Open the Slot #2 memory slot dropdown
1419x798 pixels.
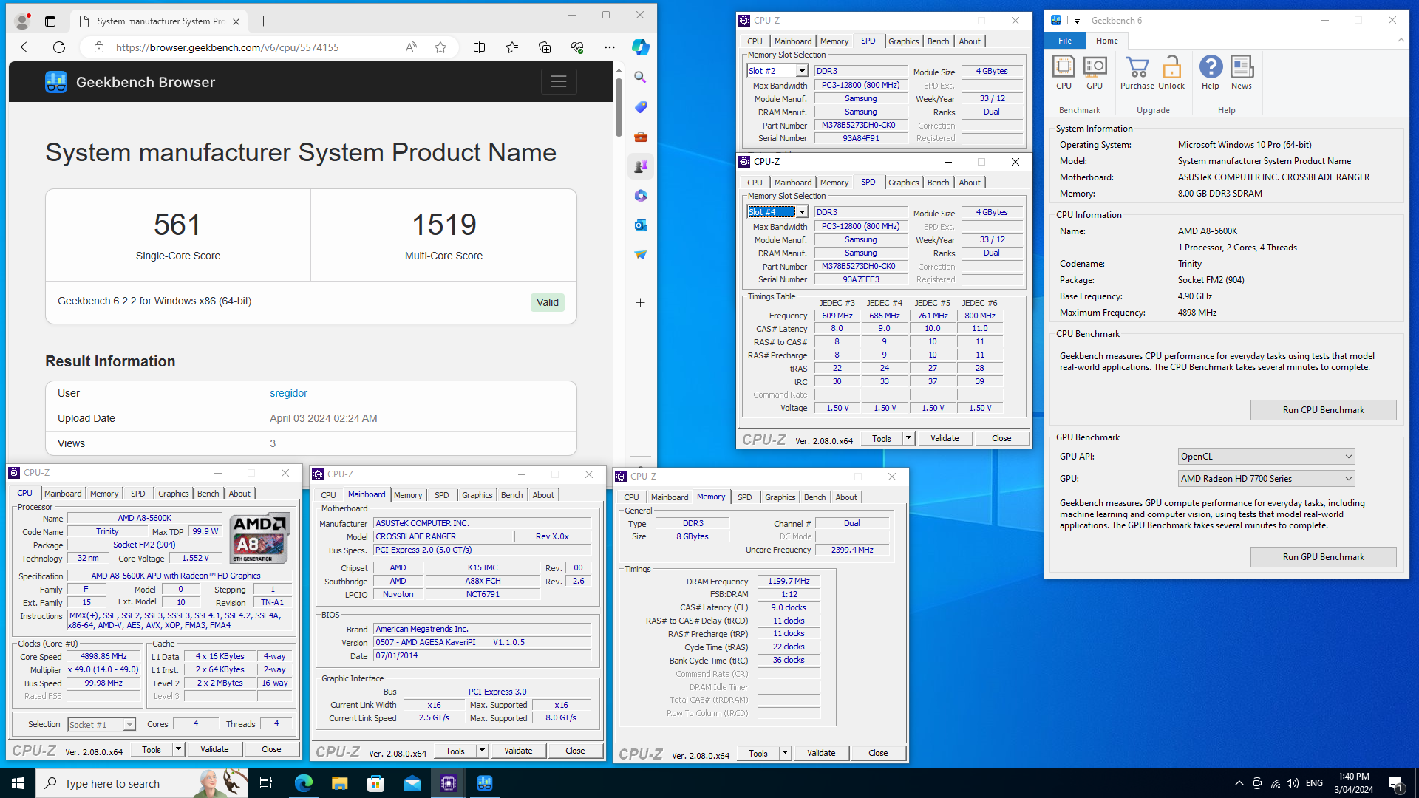pos(802,71)
